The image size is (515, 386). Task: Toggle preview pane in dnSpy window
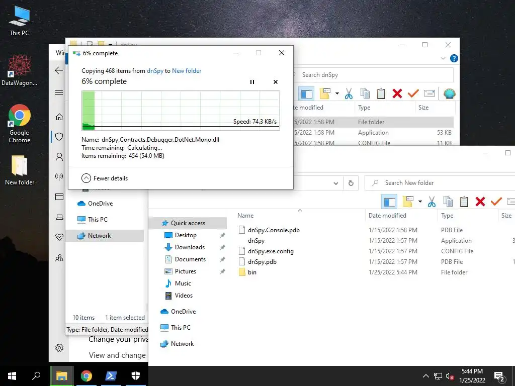[x=306, y=93]
